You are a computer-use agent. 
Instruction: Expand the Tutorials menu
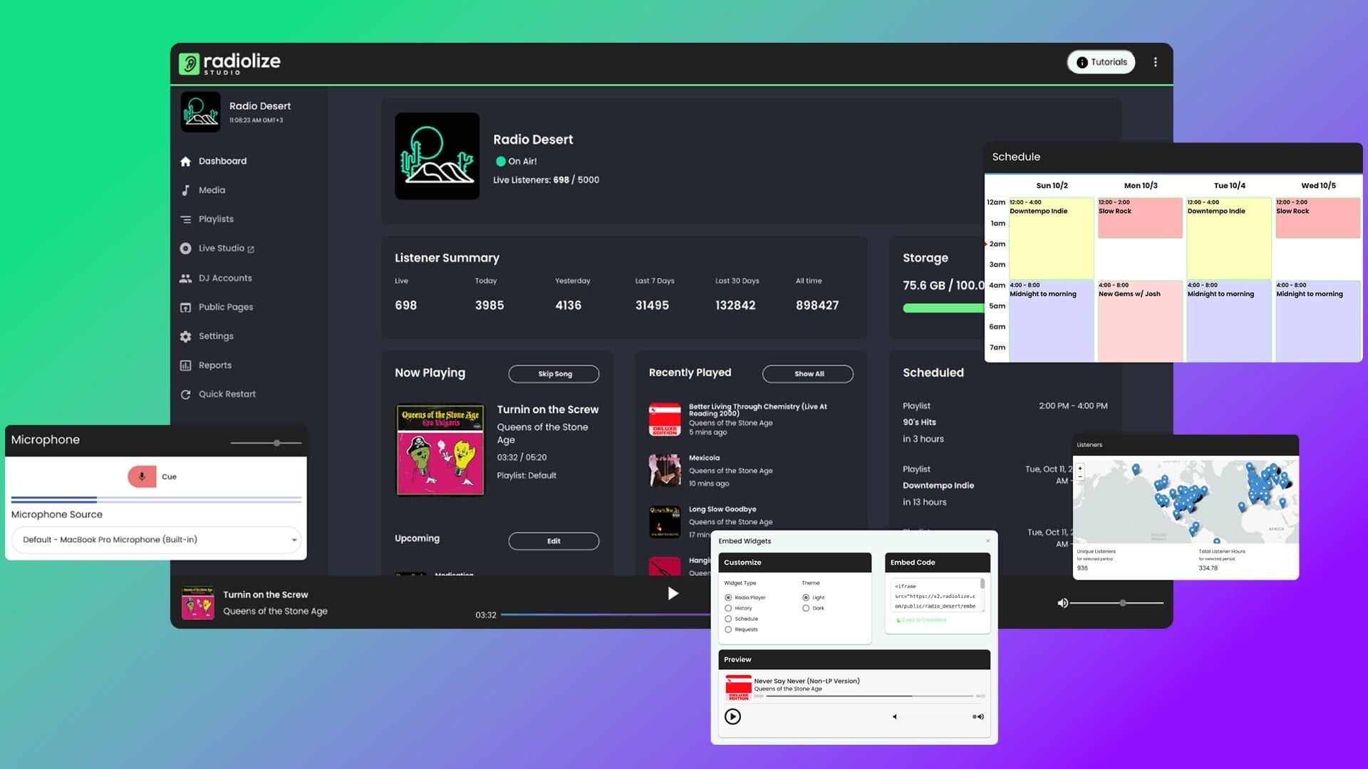coord(1101,62)
